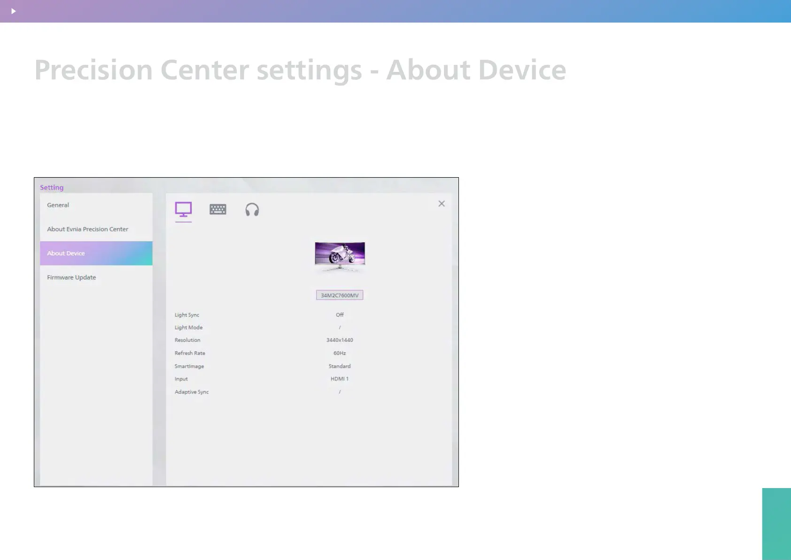This screenshot has width=791, height=560.
Task: Open the General settings section
Action: [x=58, y=205]
